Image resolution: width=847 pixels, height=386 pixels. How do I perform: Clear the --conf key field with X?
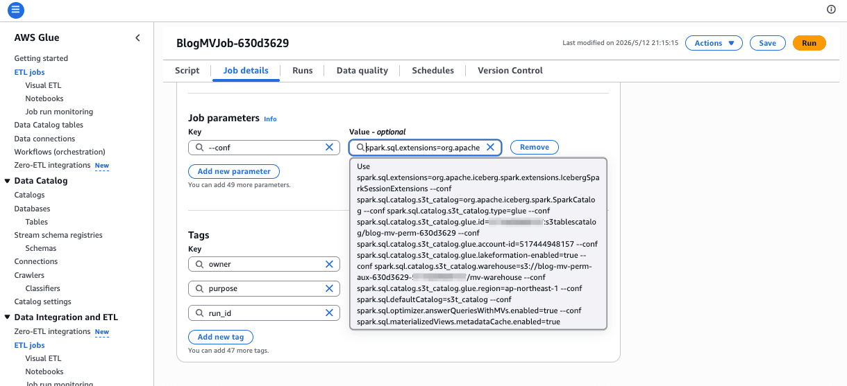click(330, 147)
